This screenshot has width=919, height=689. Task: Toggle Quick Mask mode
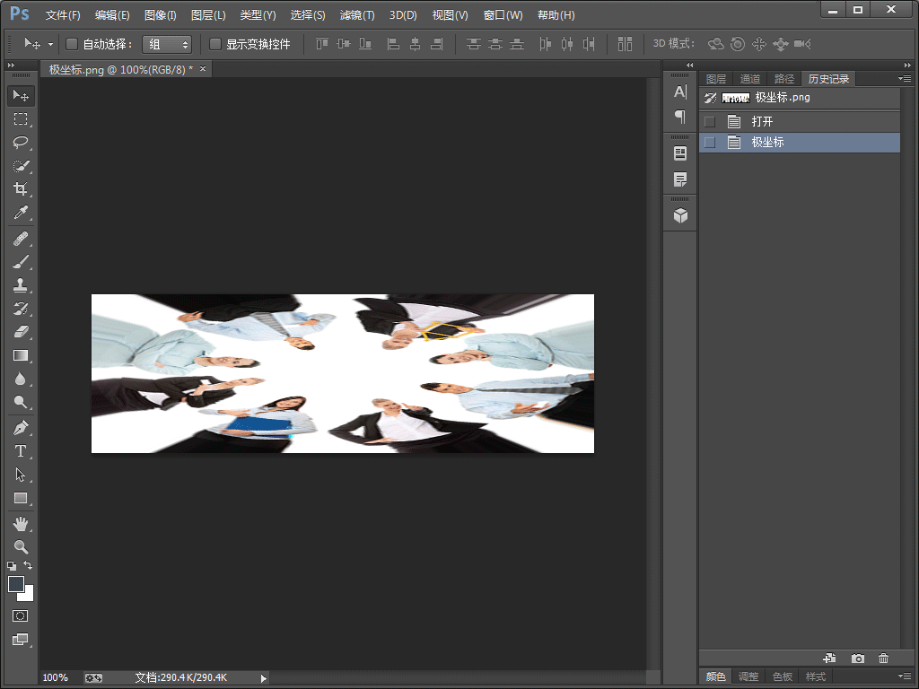(x=21, y=615)
